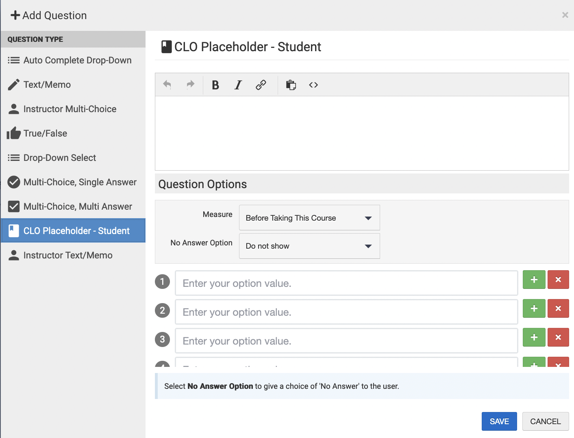Open the Measure dropdown
The height and width of the screenshot is (438, 574).
(x=309, y=218)
